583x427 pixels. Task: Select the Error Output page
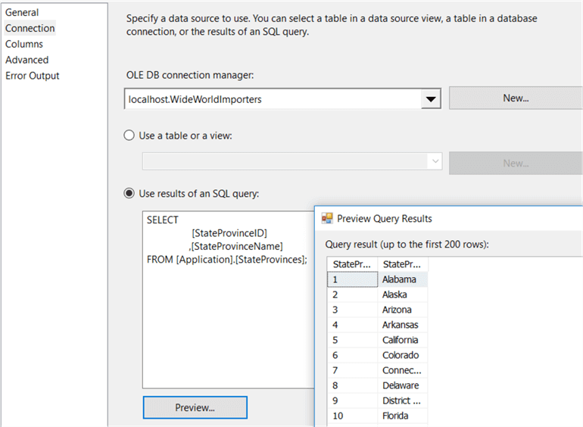pyautogui.click(x=33, y=76)
